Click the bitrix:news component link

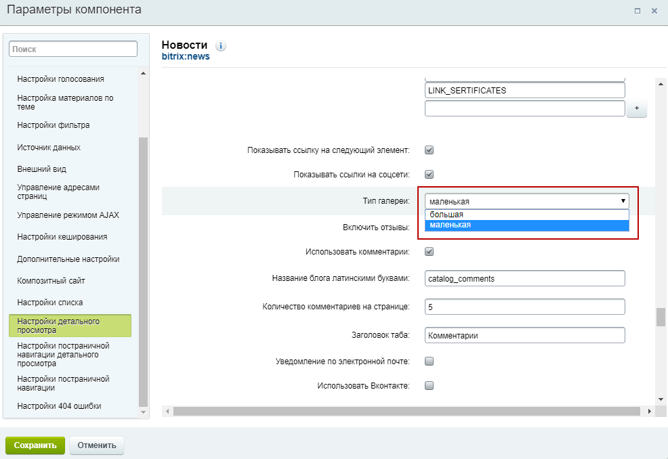[x=186, y=57]
